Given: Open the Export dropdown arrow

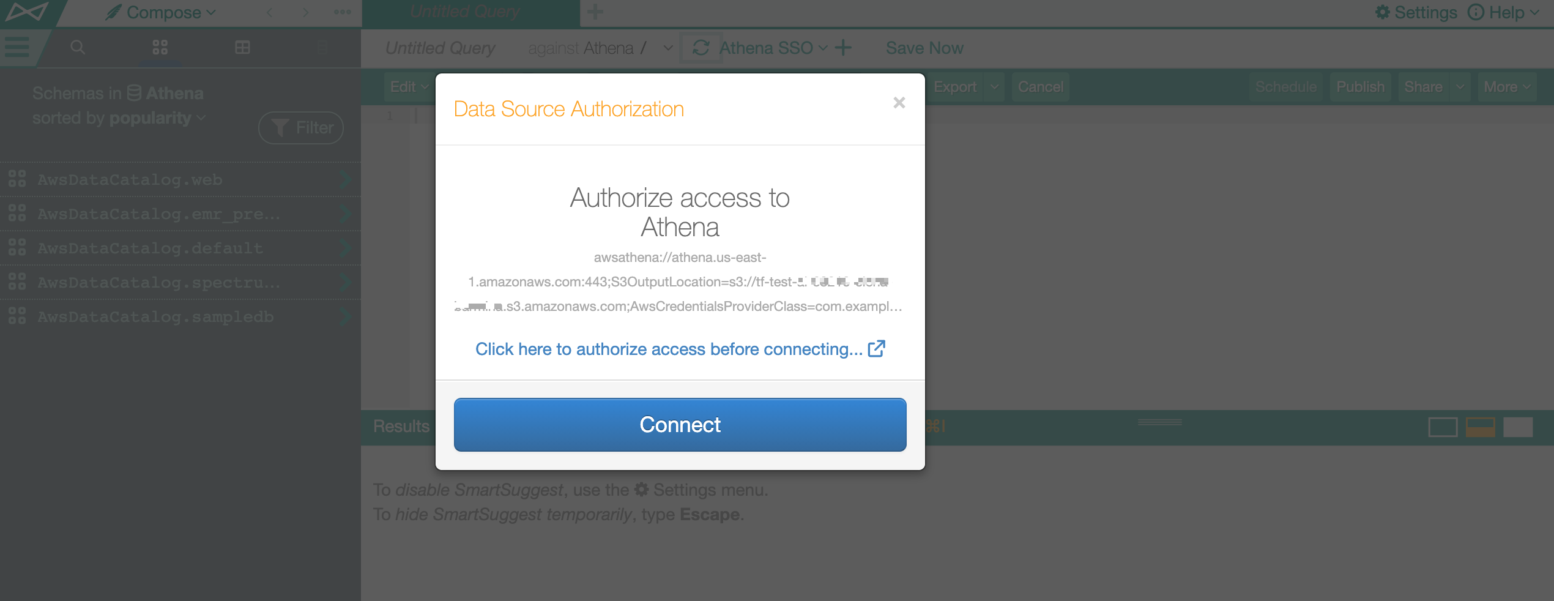Looking at the screenshot, I should pos(994,87).
